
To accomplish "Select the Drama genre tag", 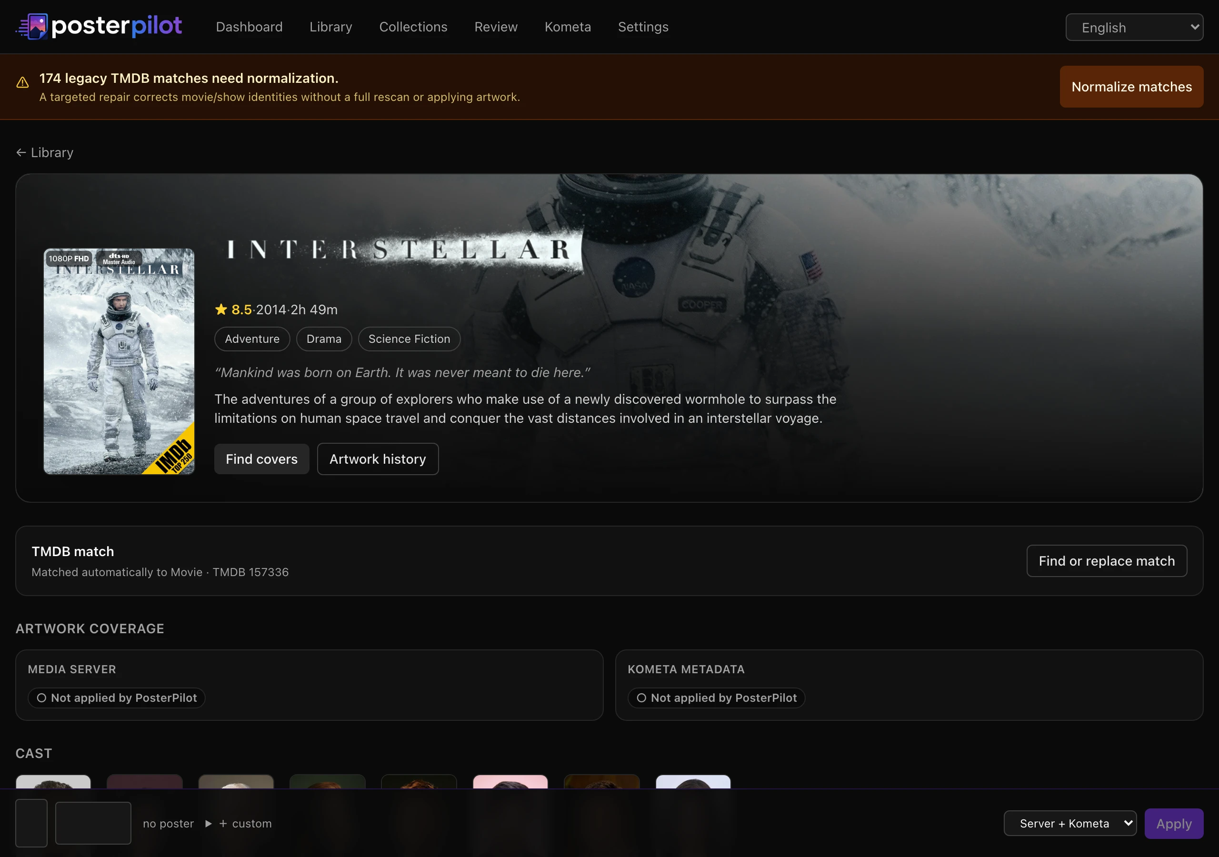I will [x=324, y=339].
